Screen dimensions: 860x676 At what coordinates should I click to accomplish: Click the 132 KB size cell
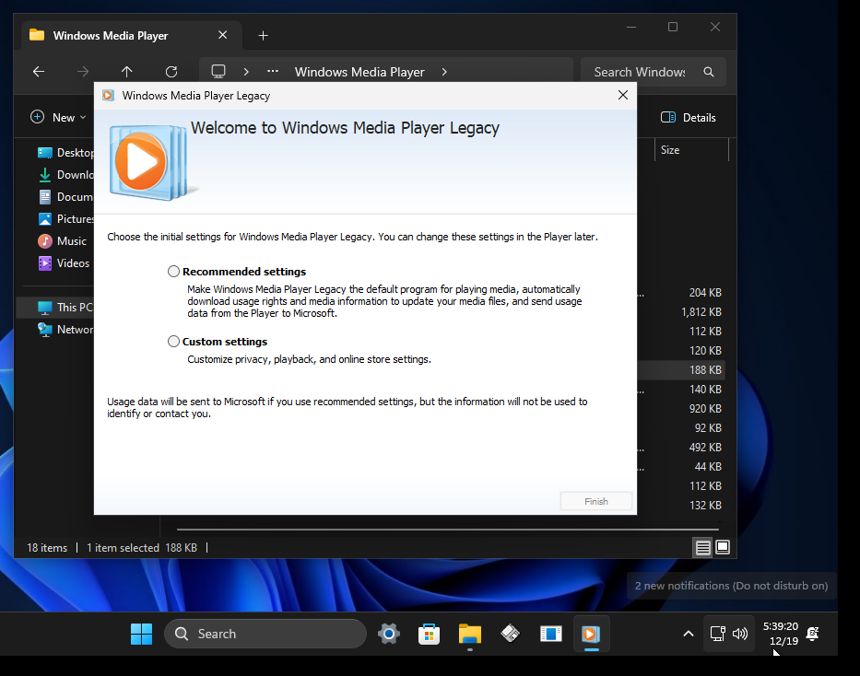coord(705,505)
